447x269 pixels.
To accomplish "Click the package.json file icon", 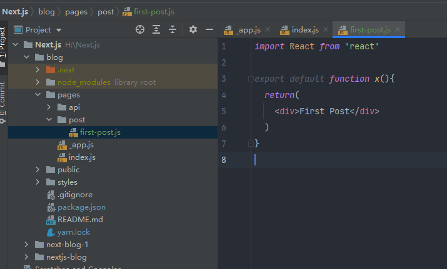I will click(x=51, y=207).
